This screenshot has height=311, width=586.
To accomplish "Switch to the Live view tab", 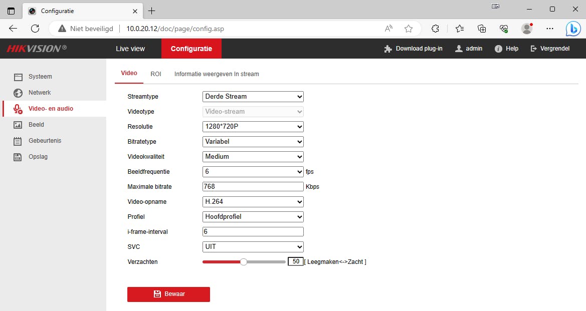I will [130, 49].
